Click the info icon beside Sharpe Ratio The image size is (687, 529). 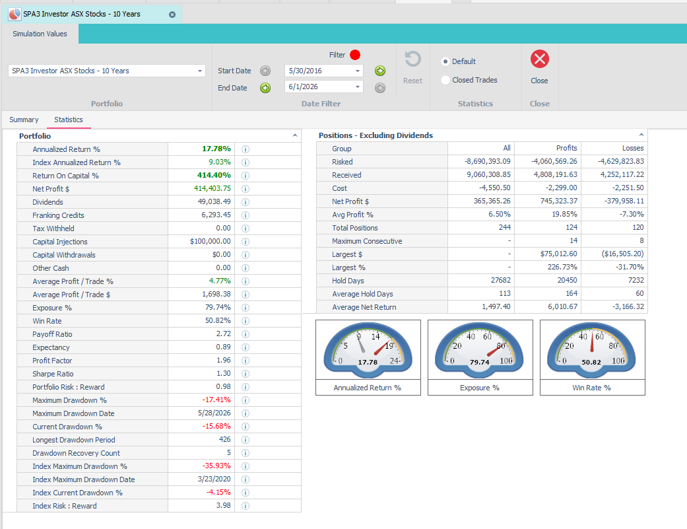pyautogui.click(x=245, y=373)
